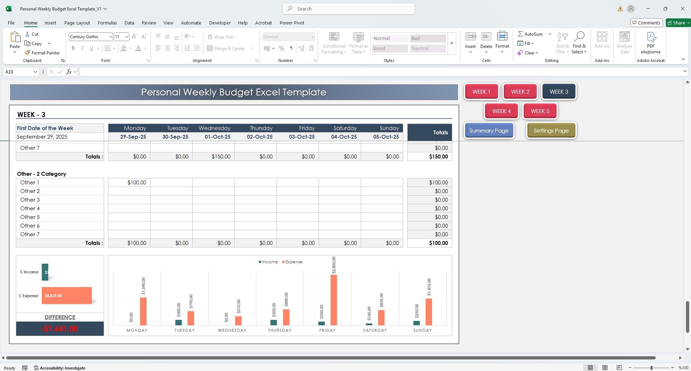The image size is (691, 371).
Task: Toggle Italic formatting
Action: coord(82,48)
